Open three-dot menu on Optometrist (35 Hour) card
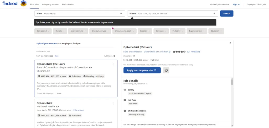The image size is (269, 128). [113, 64]
